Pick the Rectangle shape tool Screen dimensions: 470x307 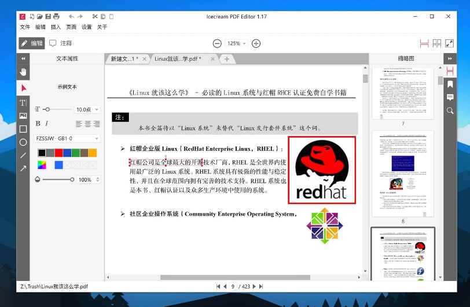coord(23,129)
